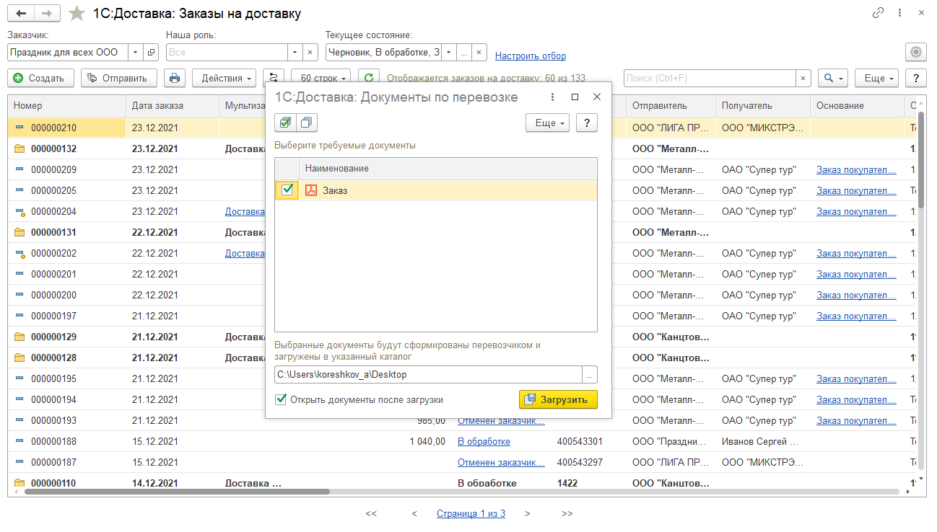The width and height of the screenshot is (937, 532).
Task: Click the Создать button
Action: click(40, 78)
